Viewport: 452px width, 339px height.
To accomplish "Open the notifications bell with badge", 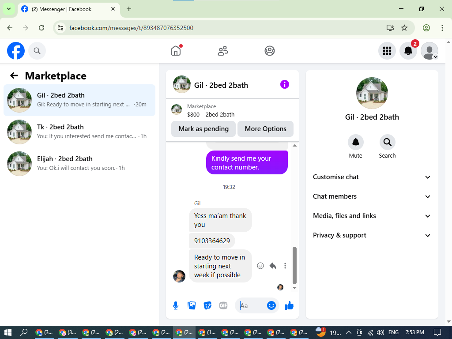I will coord(408,51).
